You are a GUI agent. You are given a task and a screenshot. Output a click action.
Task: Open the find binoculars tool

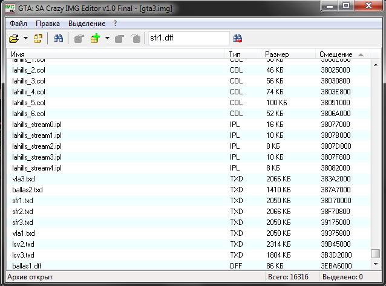58,38
